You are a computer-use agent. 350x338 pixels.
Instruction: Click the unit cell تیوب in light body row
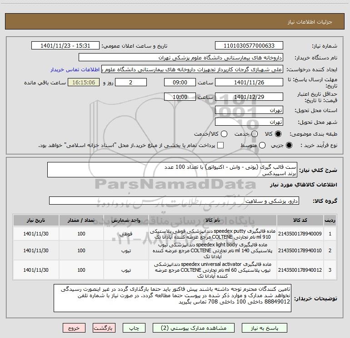(126, 250)
